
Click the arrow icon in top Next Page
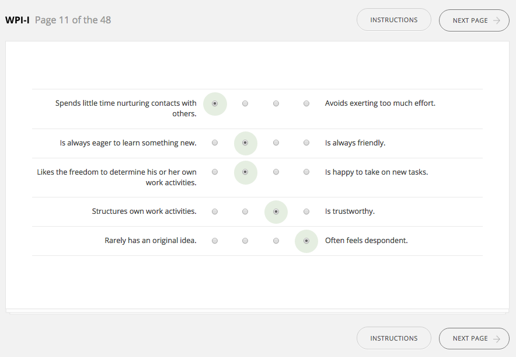tap(496, 20)
